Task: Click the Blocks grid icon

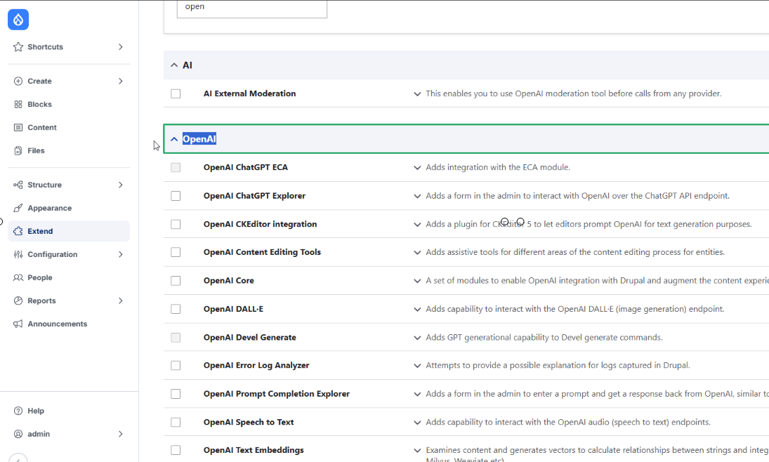Action: 18,105
